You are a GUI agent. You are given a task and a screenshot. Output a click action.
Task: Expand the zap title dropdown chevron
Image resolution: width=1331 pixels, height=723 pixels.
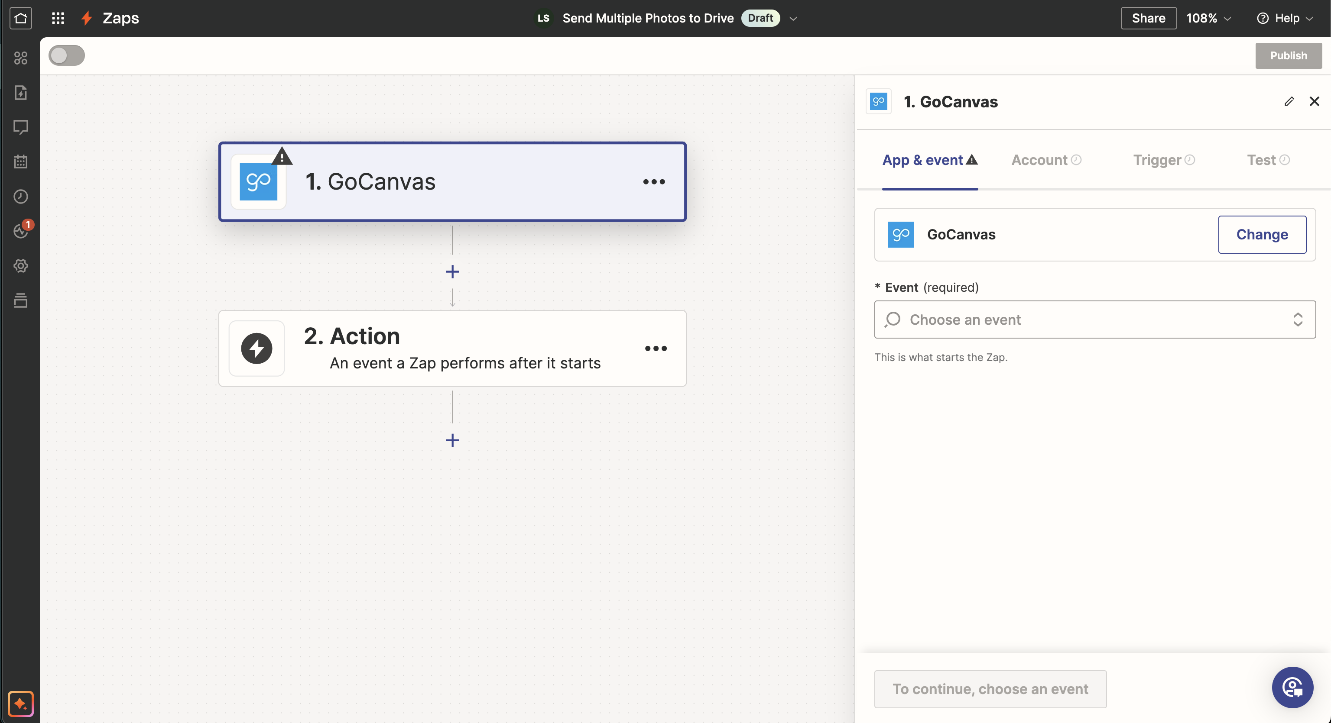pyautogui.click(x=794, y=19)
